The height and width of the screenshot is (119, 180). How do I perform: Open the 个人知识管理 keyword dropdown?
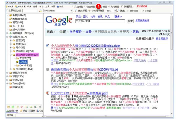click(x=72, y=11)
